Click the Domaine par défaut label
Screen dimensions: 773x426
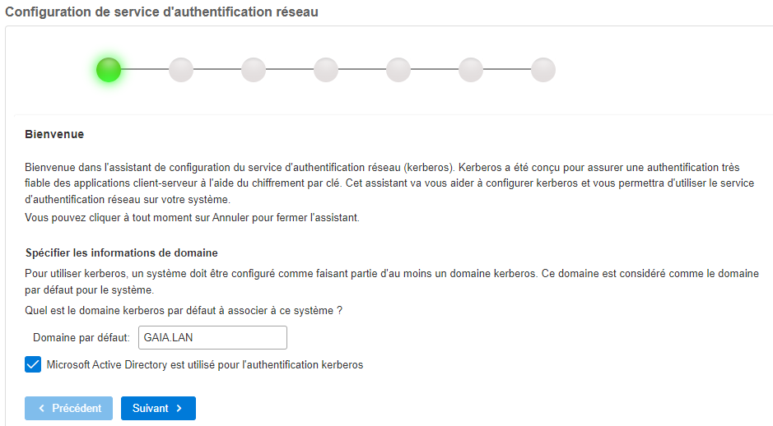[x=81, y=337]
